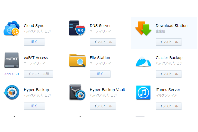Open Hyper Backup with its 開く button
Image resolution: width=198 pixels, height=132 pixels.
coord(34,106)
